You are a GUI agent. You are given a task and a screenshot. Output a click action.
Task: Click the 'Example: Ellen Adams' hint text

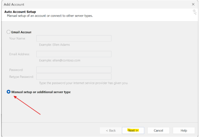[54, 45]
